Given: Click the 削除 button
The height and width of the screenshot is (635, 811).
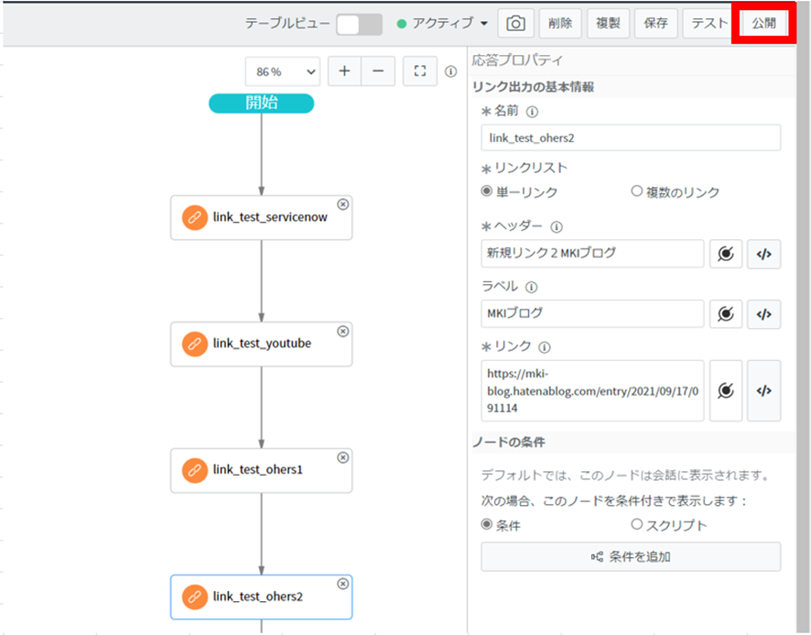Looking at the screenshot, I should [560, 23].
